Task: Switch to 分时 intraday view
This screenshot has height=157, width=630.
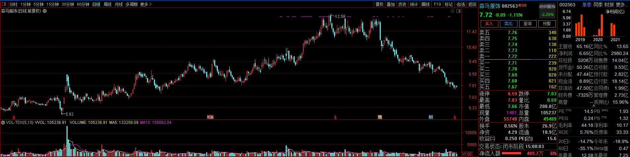Action: pos(13,4)
